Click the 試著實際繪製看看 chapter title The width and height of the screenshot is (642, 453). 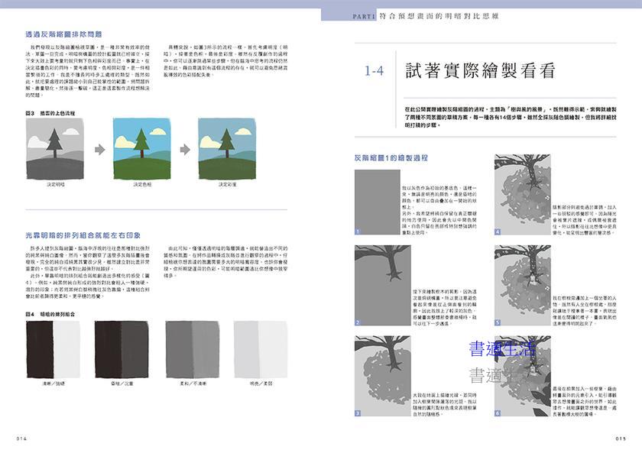pos(481,71)
